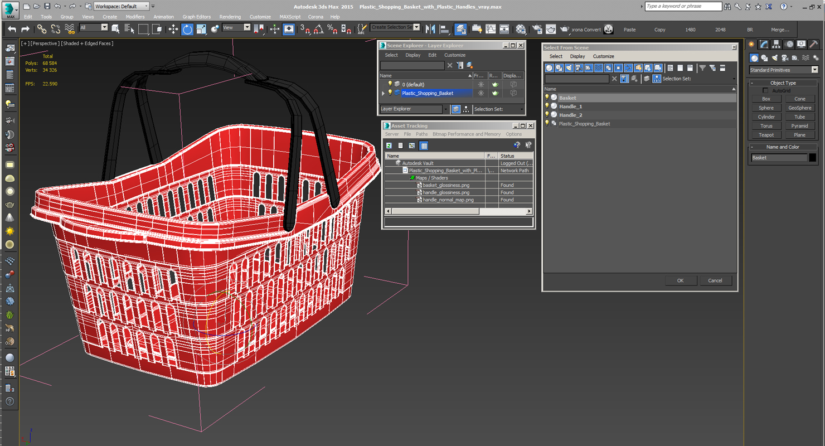The height and width of the screenshot is (446, 825).
Task: Open the Graph Editors menu
Action: click(197, 17)
